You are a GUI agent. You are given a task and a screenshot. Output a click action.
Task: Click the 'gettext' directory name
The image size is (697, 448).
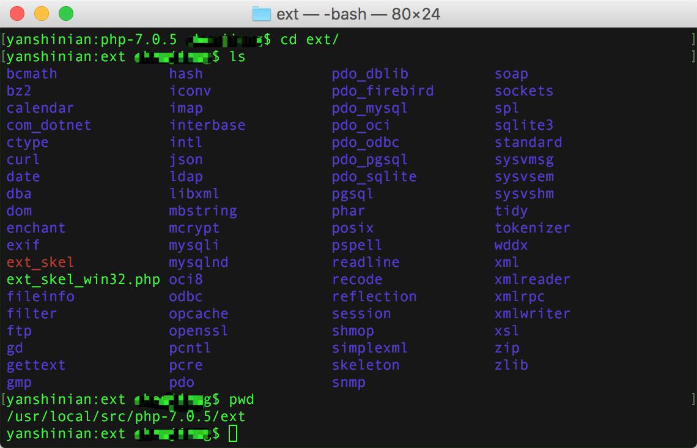[x=36, y=365]
